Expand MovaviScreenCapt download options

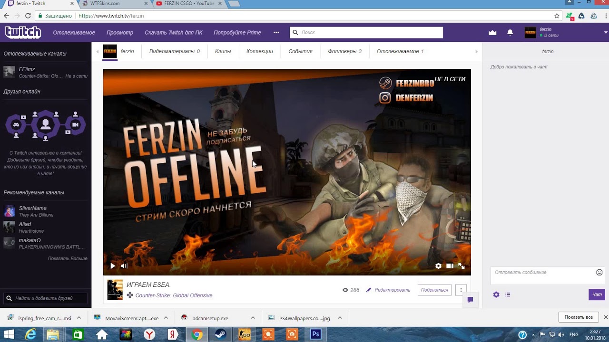[x=166, y=318]
